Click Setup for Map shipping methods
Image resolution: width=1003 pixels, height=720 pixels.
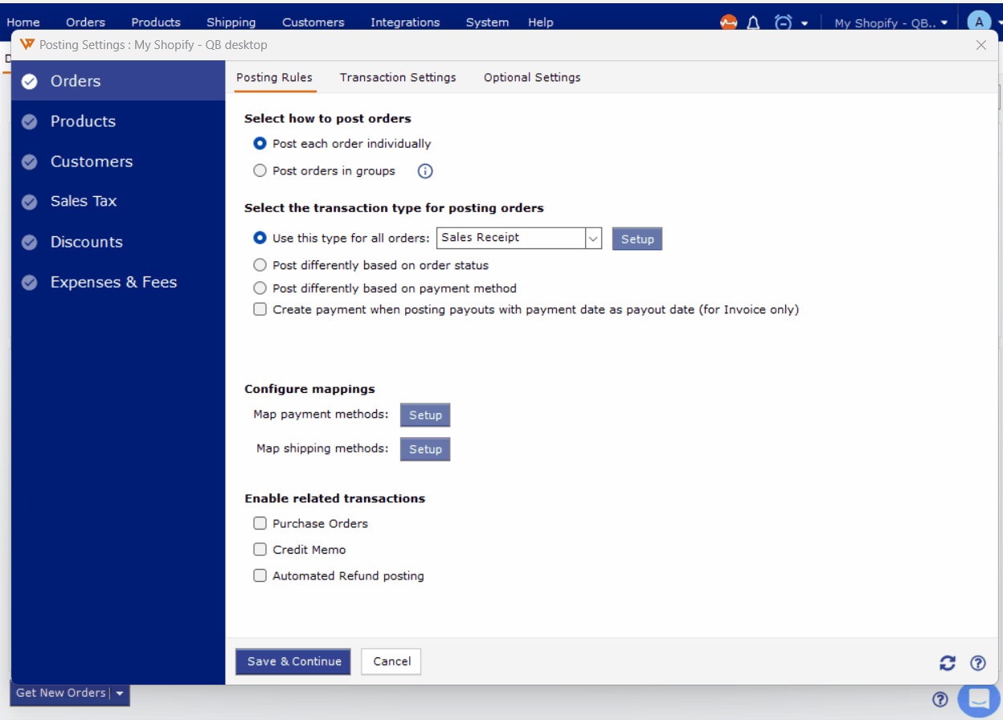click(425, 449)
